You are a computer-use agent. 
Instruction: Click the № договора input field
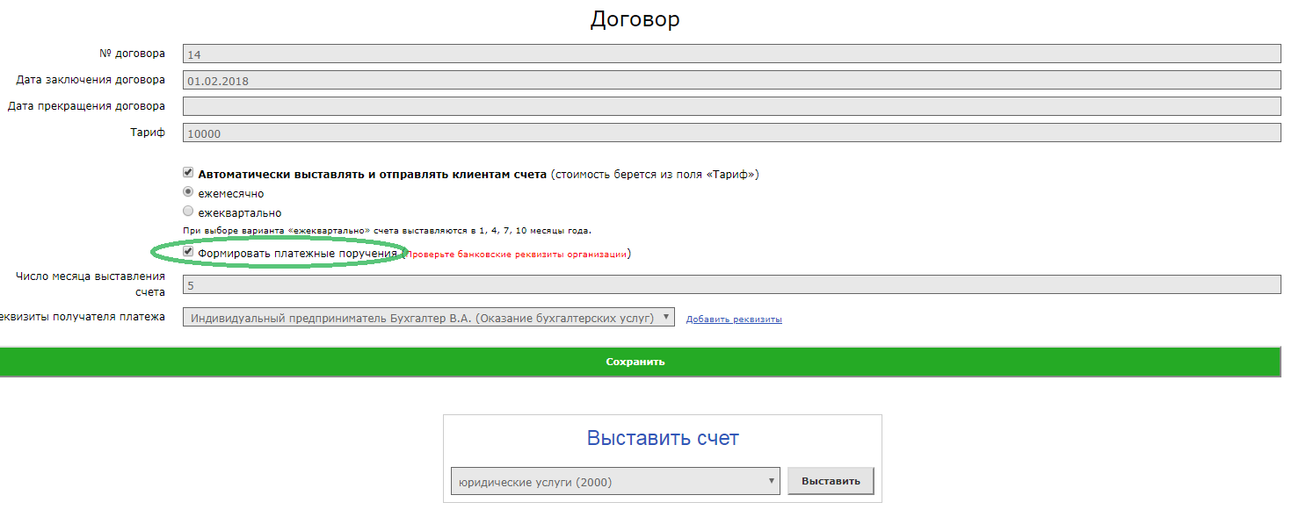pos(731,54)
